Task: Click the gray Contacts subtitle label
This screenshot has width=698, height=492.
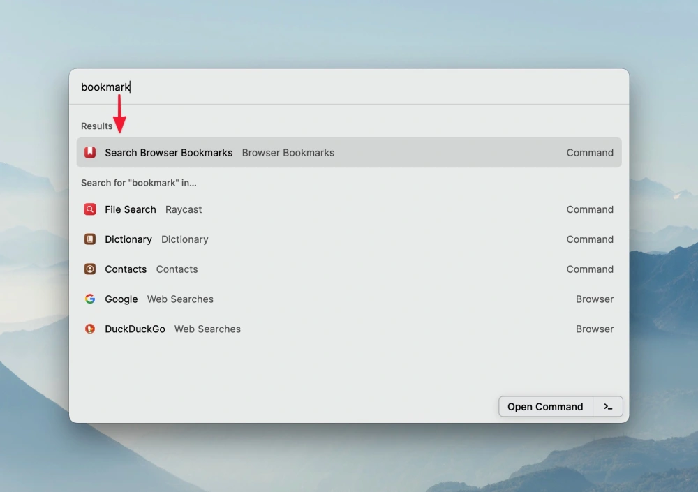Action: click(x=177, y=269)
